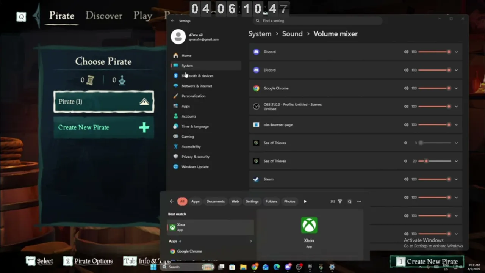Adjust OBS 31.0.2 volume slider
Image resolution: width=485 pixels, height=273 pixels.
(x=435, y=107)
